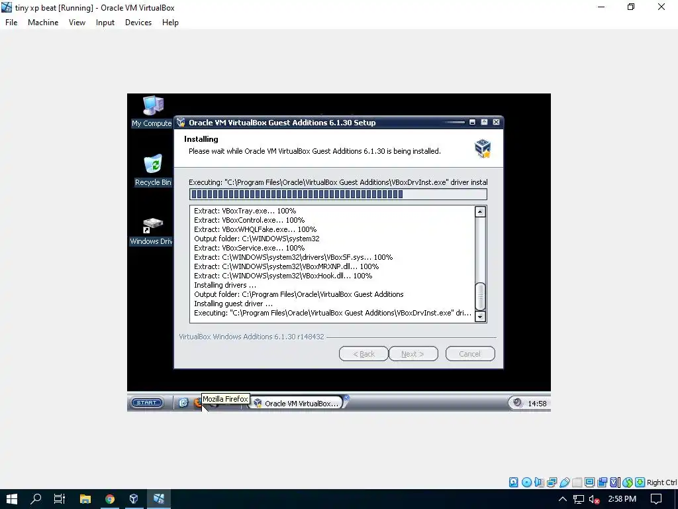This screenshot has height=509, width=678.
Task: Select the VBoxMRXNP.dll extract log line
Action: point(286,266)
